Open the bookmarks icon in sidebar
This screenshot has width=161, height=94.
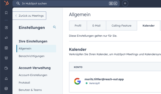coord(6,13)
